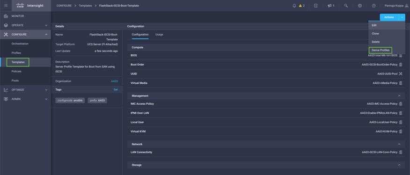Expand the ADMIN sidebar section chevron
Viewport: 410px width, 175px height.
pyautogui.click(x=46, y=99)
